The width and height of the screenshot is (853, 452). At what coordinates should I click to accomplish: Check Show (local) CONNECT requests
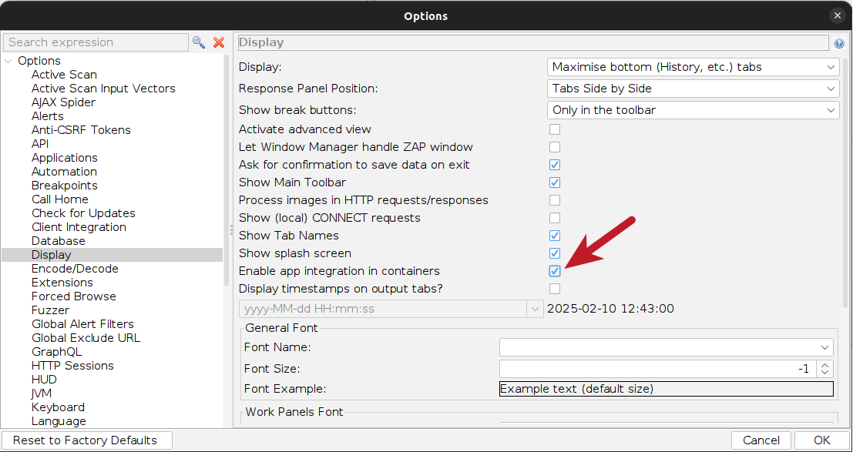(x=554, y=218)
